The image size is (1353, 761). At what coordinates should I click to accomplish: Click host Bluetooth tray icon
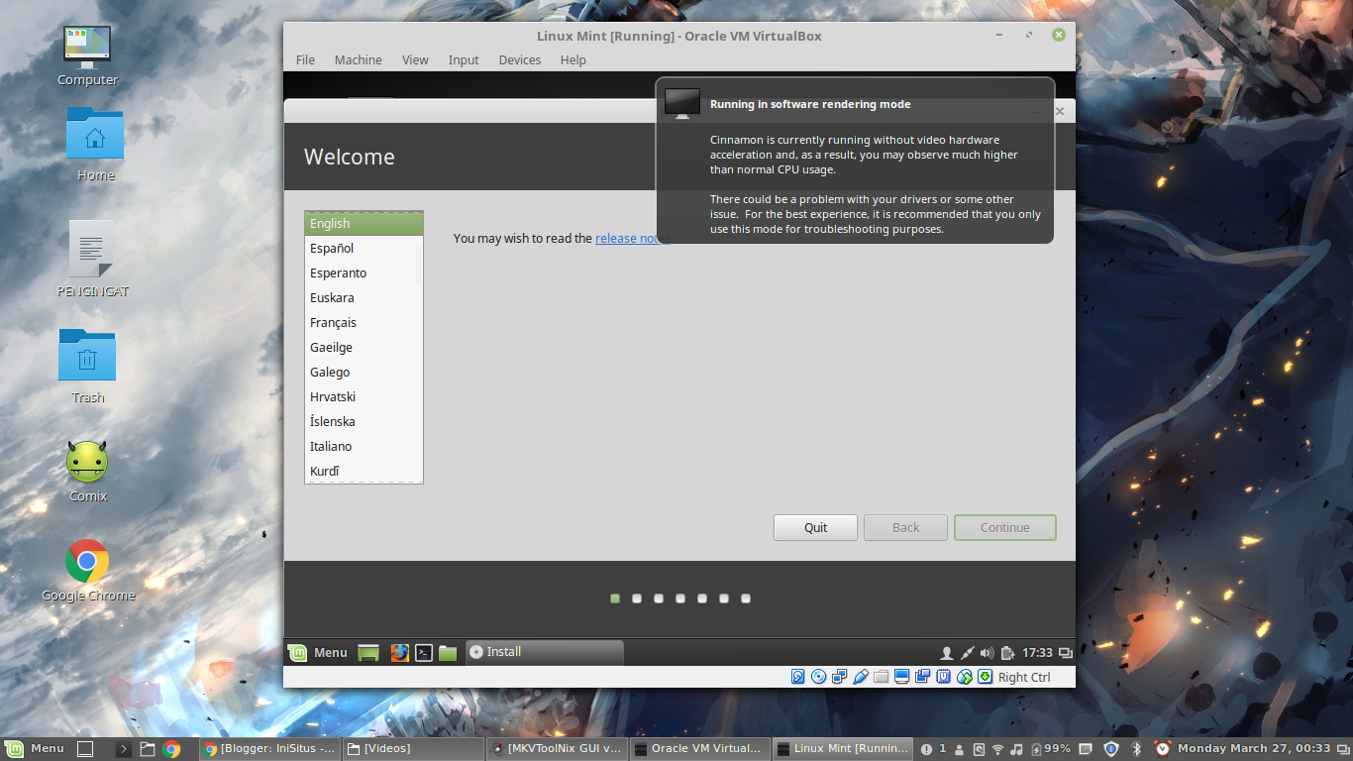click(1138, 749)
